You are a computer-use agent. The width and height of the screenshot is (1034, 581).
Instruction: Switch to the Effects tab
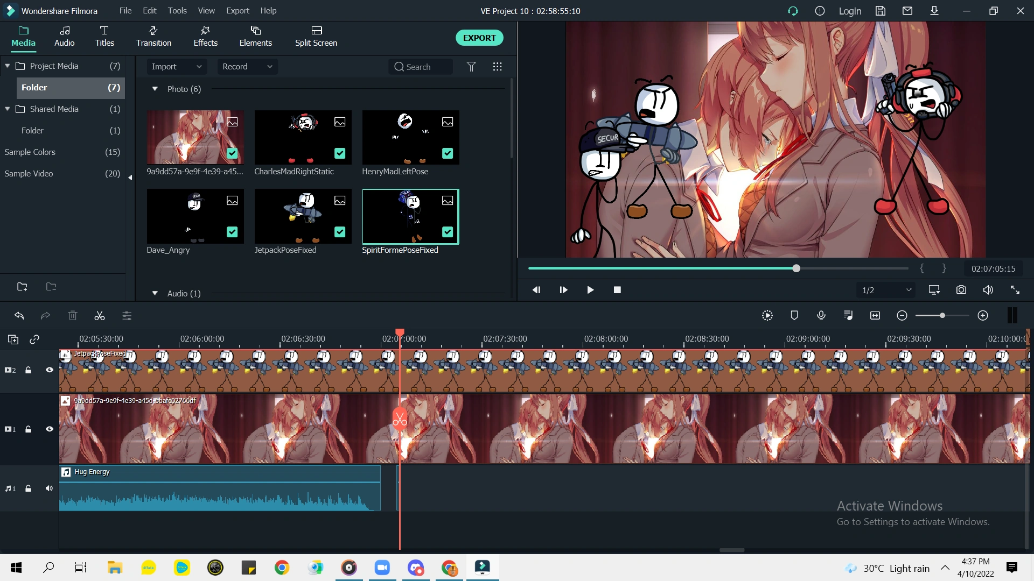pyautogui.click(x=205, y=36)
